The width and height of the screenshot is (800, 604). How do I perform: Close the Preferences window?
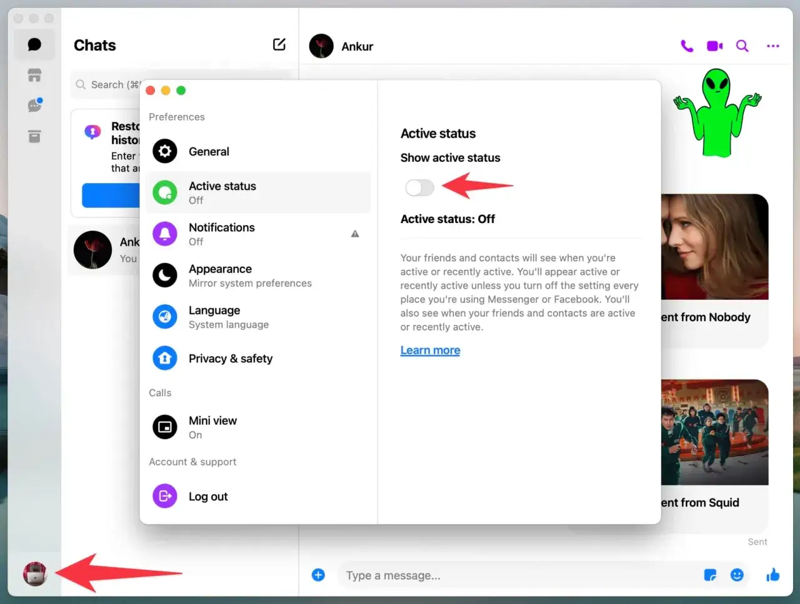(x=151, y=91)
